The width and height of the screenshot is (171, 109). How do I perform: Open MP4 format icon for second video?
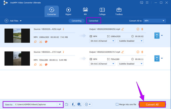point(157,58)
